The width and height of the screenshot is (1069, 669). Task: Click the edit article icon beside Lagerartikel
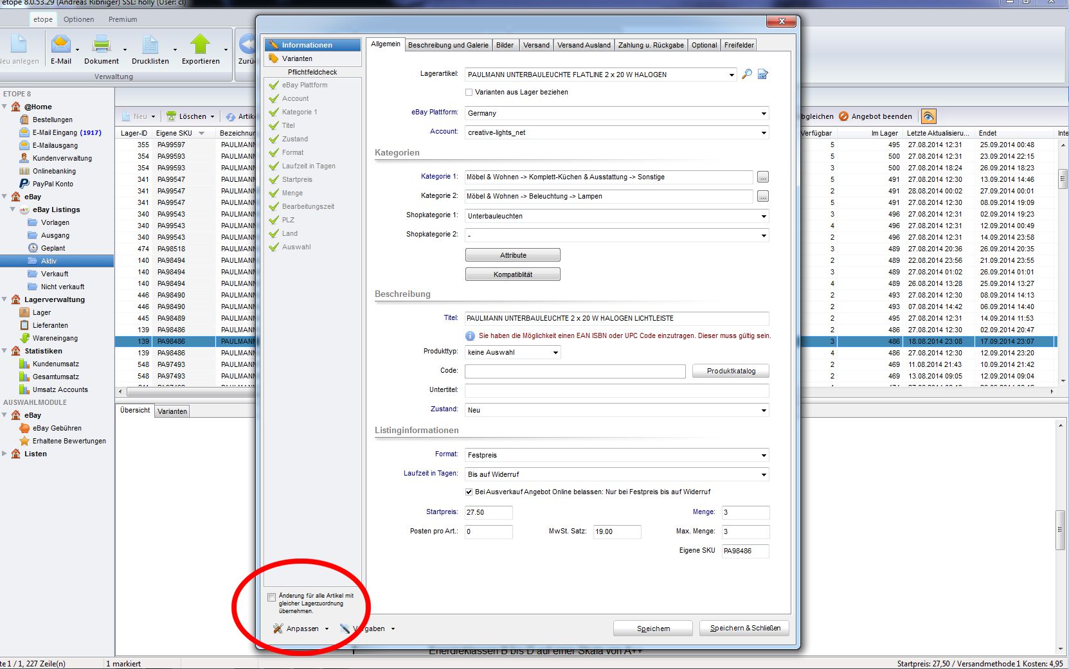pos(763,75)
